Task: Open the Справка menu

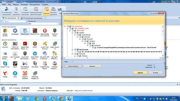Action: pos(45,4)
